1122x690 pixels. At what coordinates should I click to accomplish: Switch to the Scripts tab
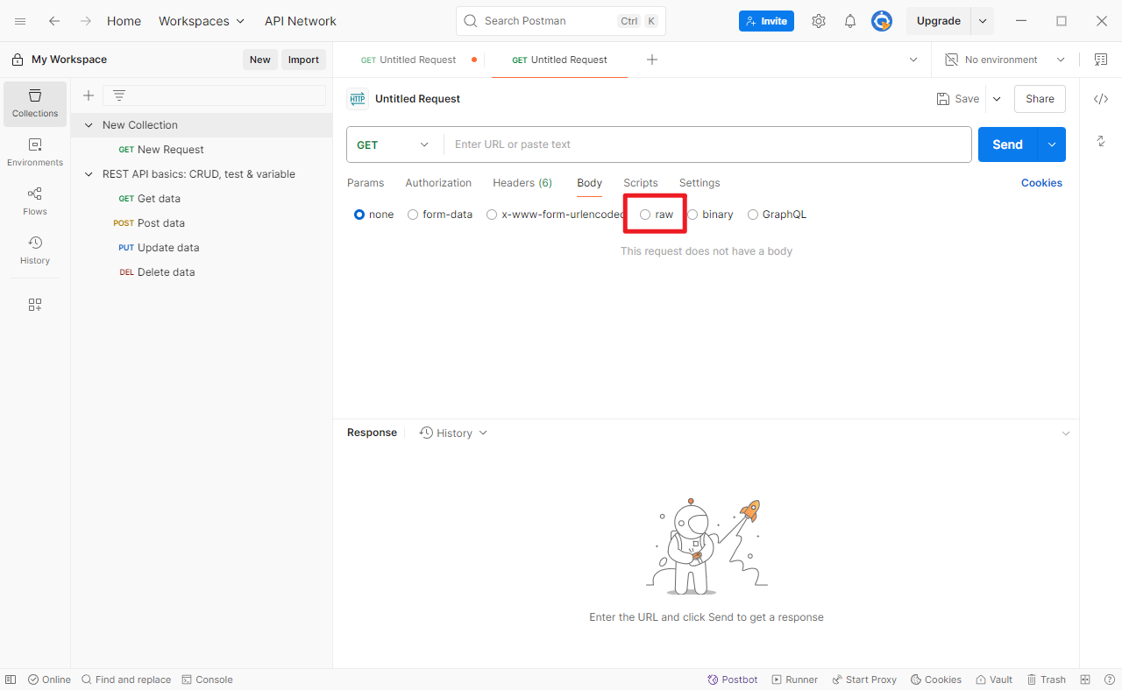[641, 183]
